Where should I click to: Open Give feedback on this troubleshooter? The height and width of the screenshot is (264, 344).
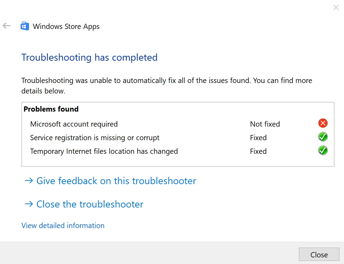(110, 181)
